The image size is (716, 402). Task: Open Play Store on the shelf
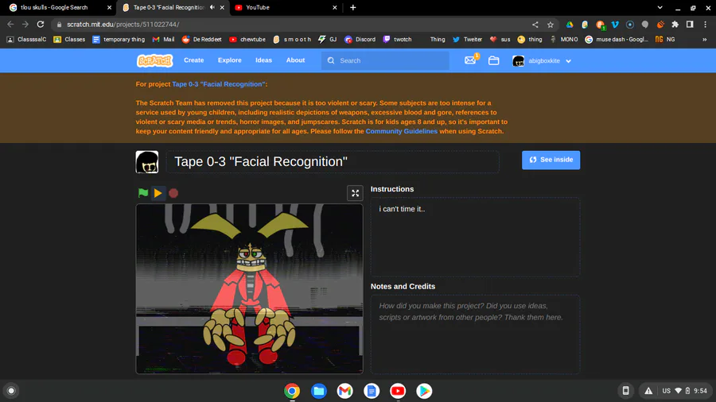424,391
